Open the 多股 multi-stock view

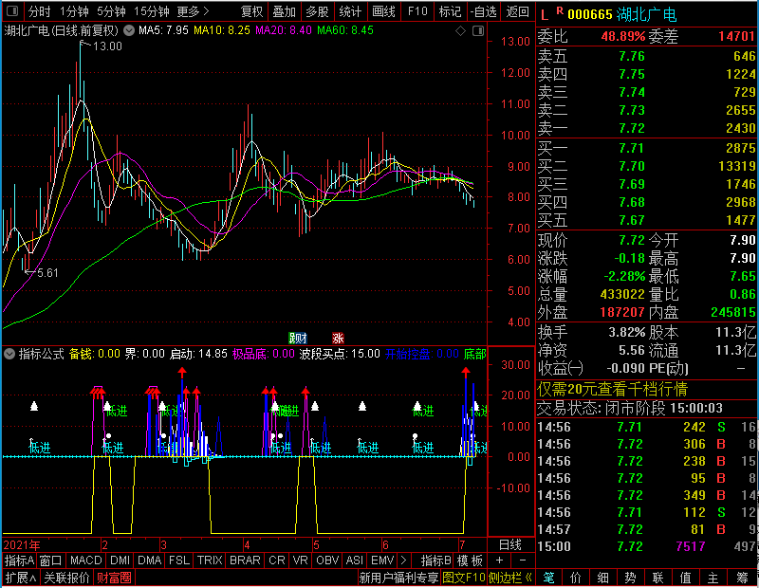point(318,11)
